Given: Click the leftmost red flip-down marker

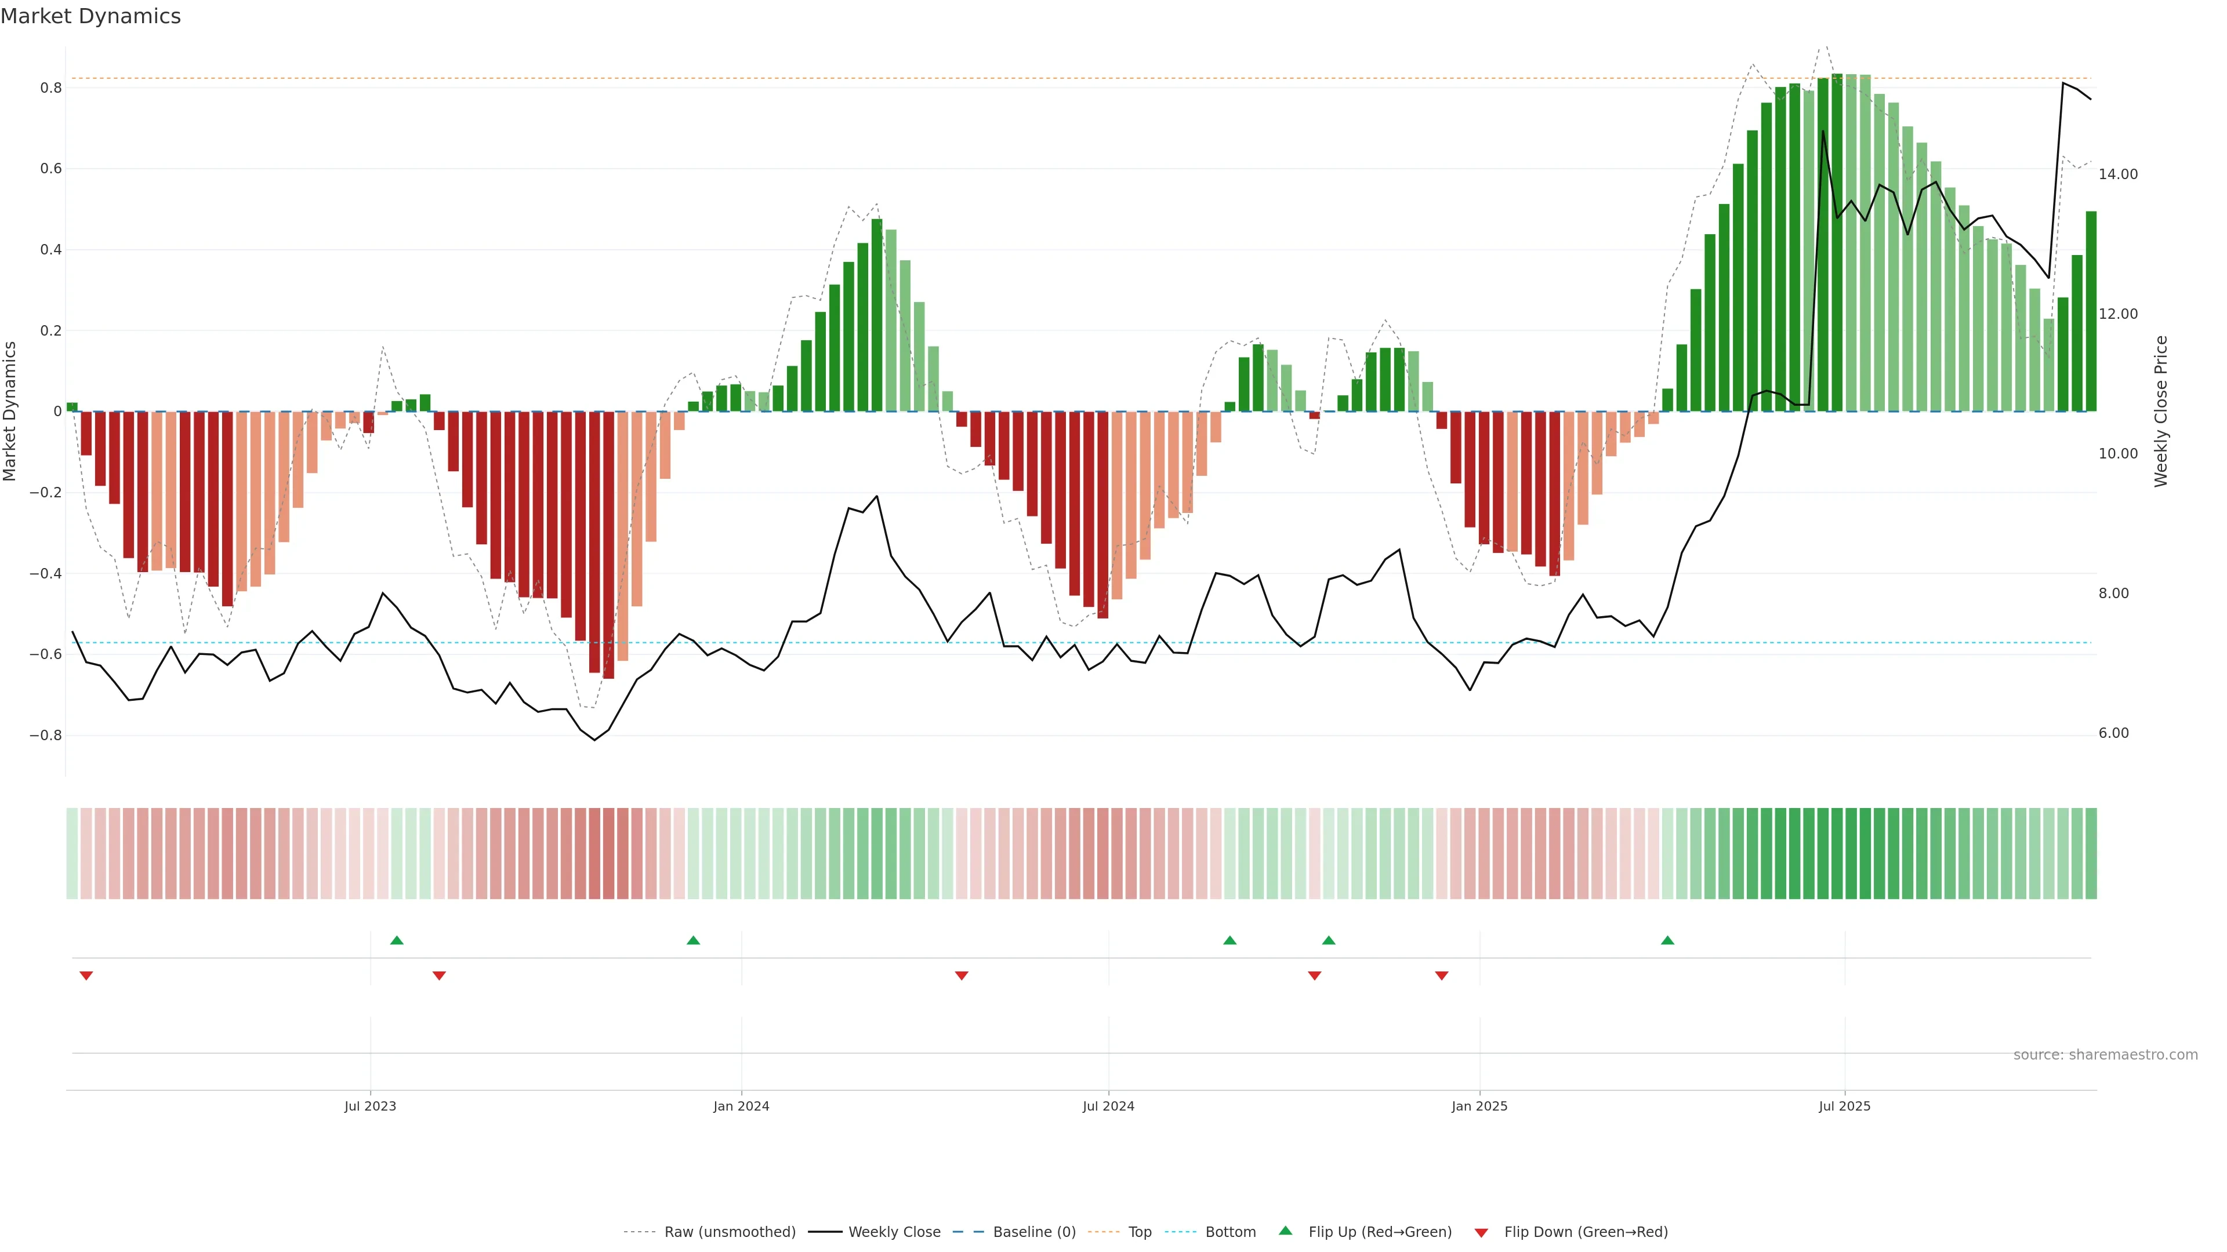Looking at the screenshot, I should 86,976.
